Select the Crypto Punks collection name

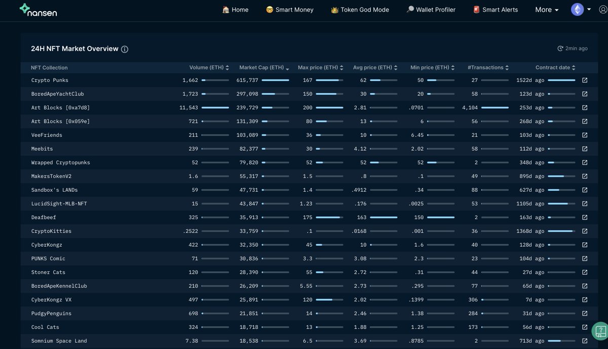[50, 80]
